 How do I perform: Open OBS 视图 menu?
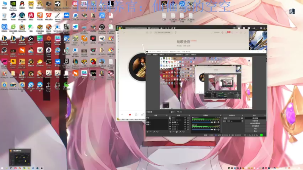click(162, 55)
